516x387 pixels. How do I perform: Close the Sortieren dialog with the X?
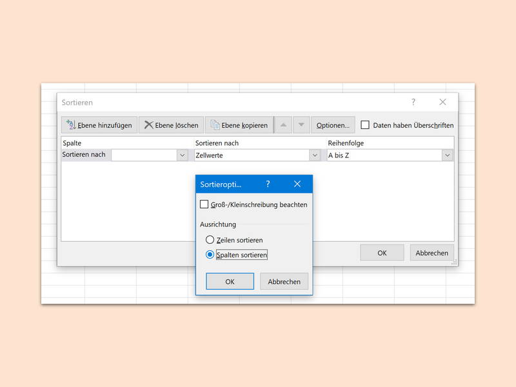pos(442,102)
